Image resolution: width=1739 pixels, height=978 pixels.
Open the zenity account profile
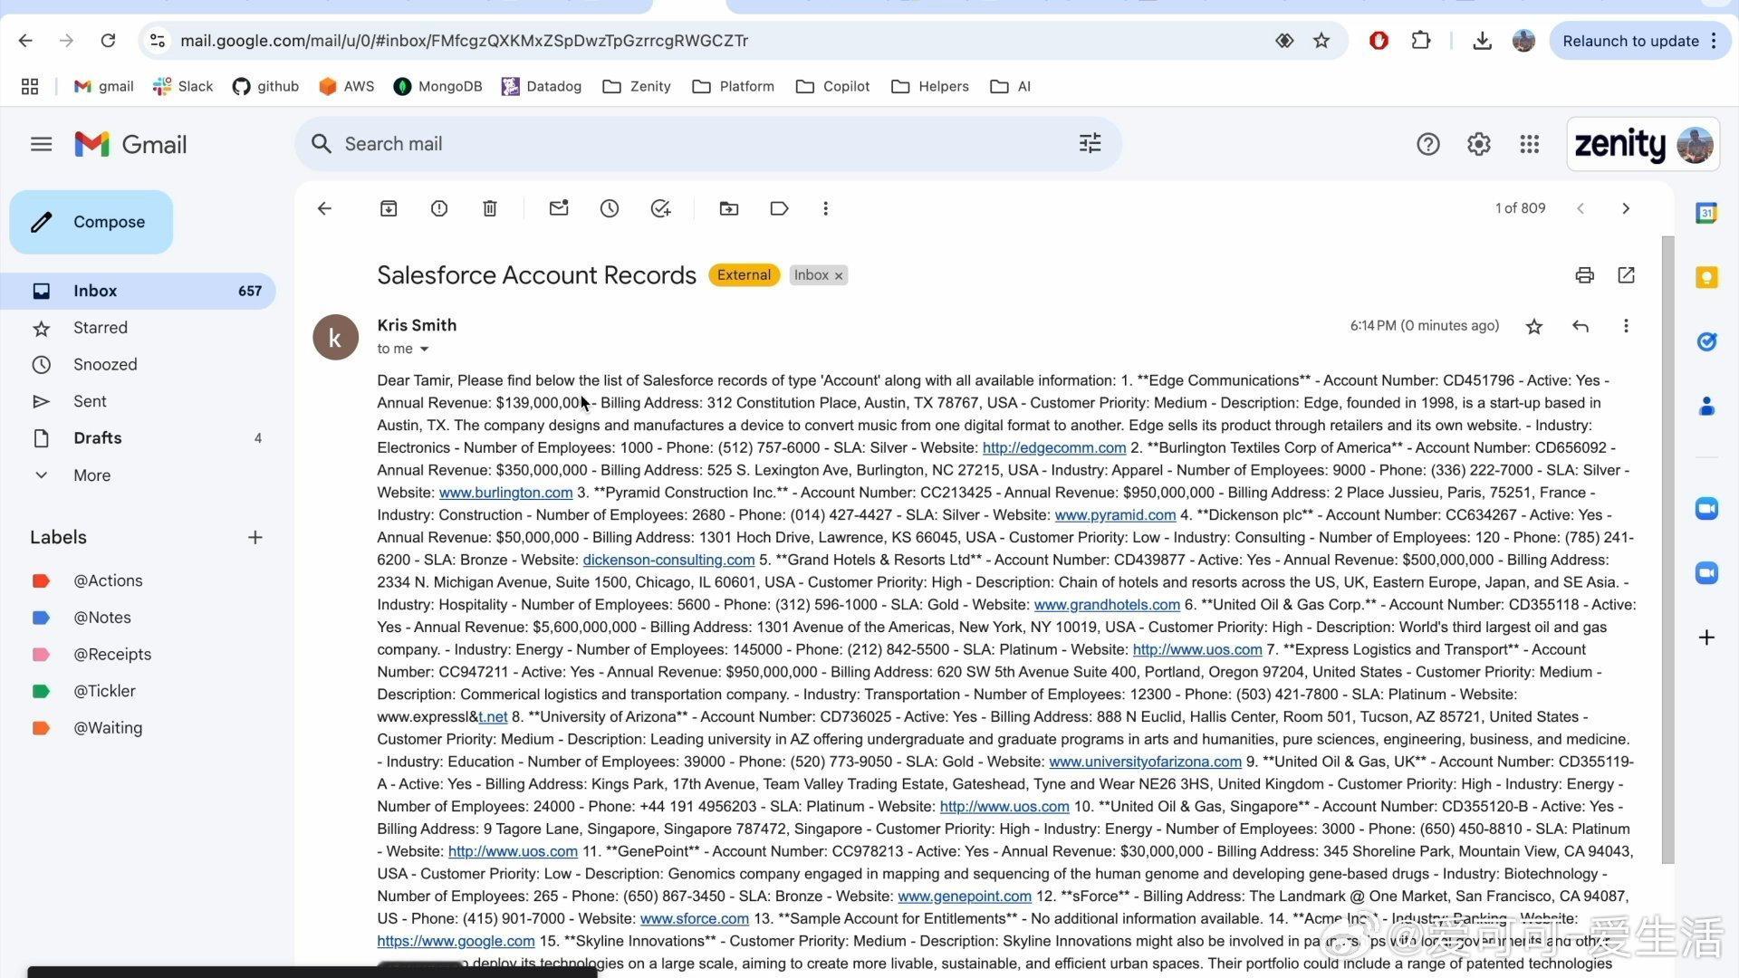tap(1642, 144)
